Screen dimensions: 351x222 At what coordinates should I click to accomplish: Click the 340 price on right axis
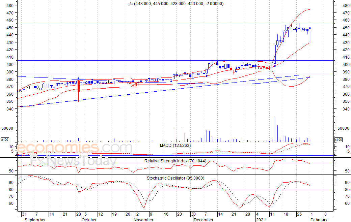point(346,109)
